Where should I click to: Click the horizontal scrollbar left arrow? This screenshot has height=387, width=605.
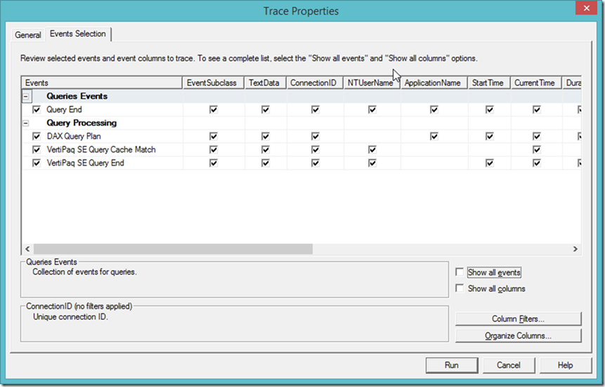tap(27, 249)
